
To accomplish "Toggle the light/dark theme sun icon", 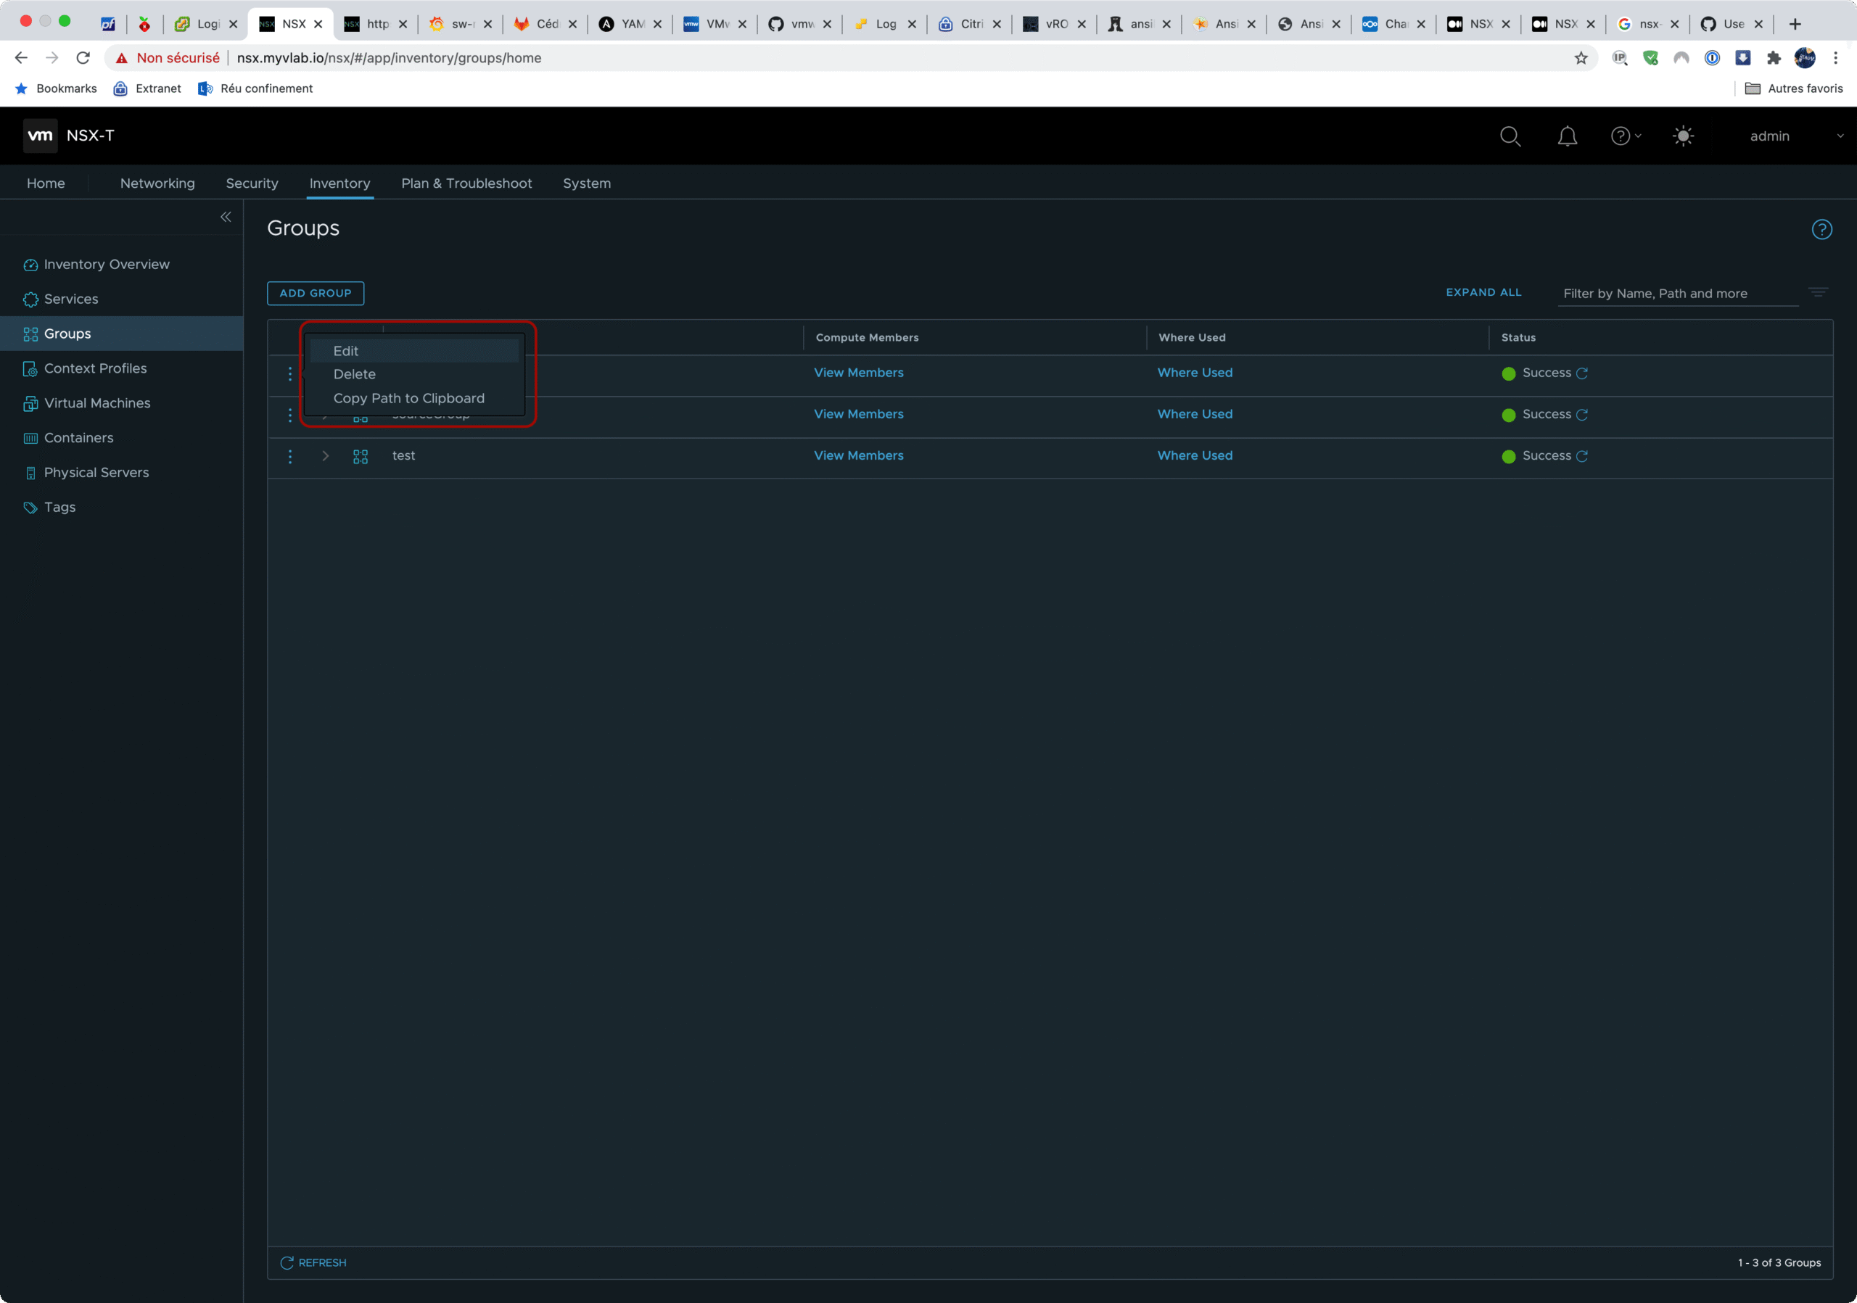I will click(x=1682, y=136).
